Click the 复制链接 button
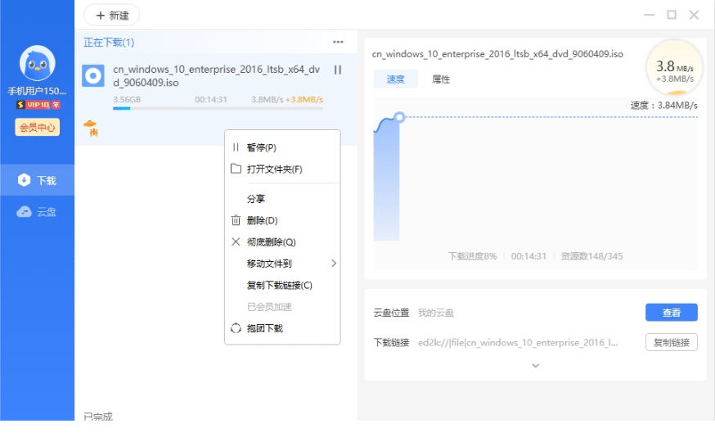This screenshot has height=437, width=715. 671,342
